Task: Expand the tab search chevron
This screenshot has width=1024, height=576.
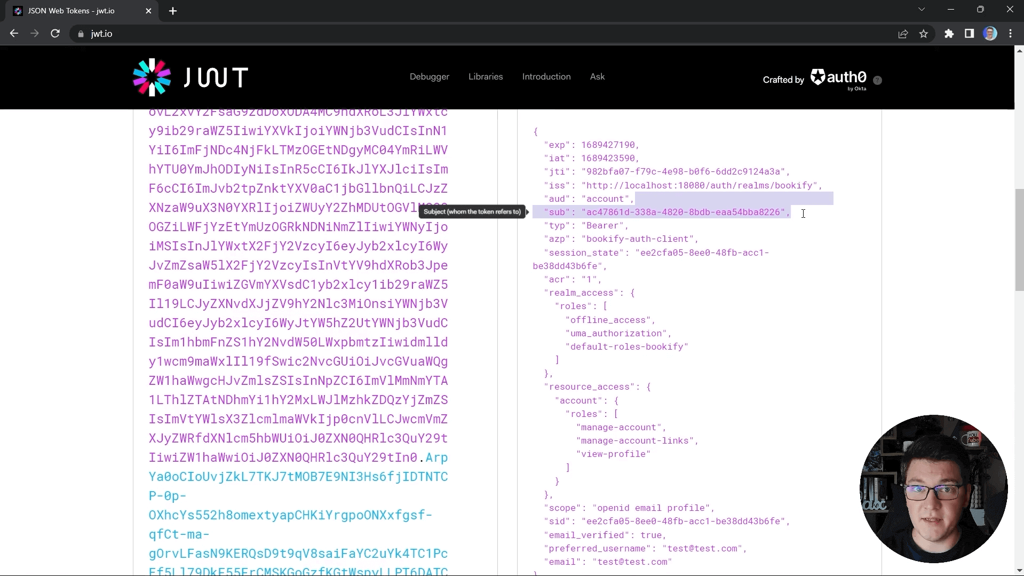Action: click(921, 10)
